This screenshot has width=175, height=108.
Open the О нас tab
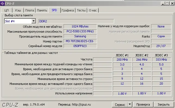(93, 10)
